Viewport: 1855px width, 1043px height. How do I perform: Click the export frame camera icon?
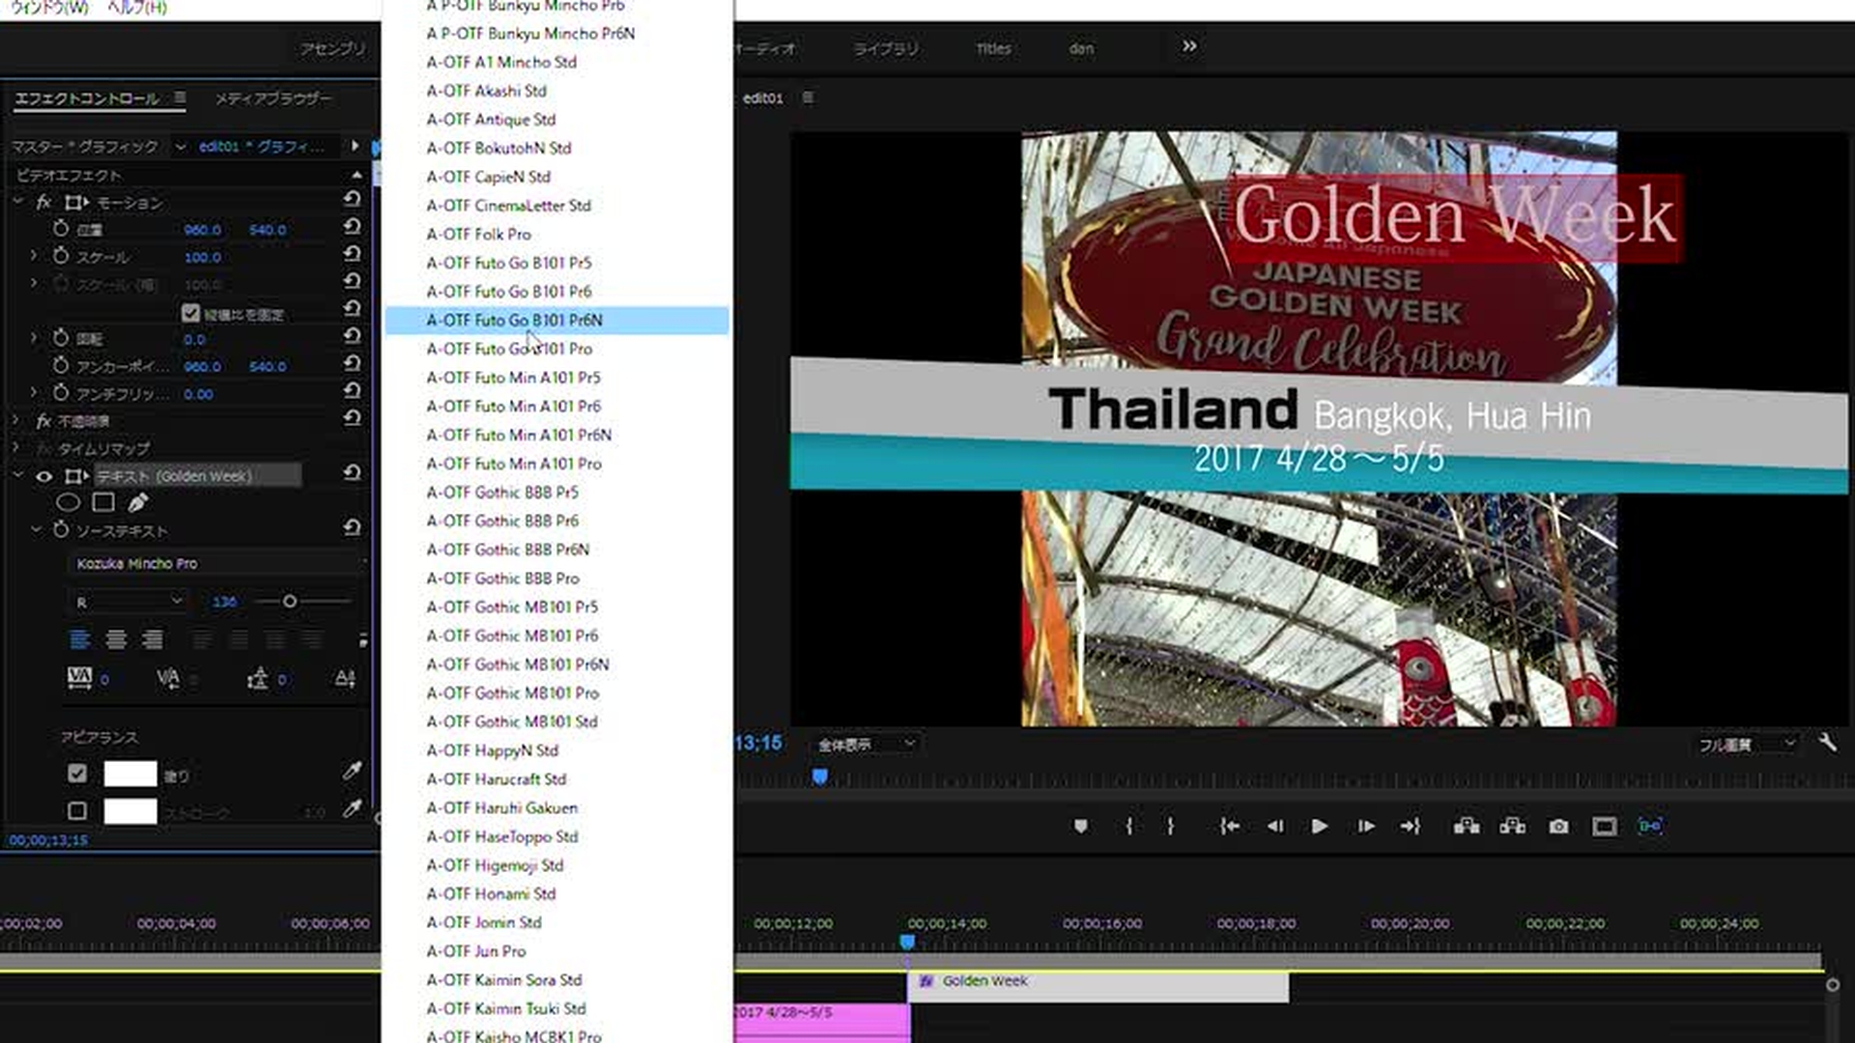(x=1558, y=827)
